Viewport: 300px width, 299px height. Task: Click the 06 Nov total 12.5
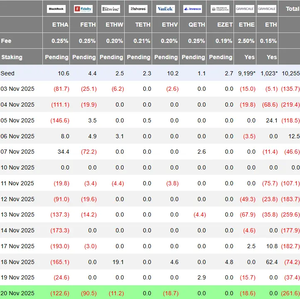294,136
